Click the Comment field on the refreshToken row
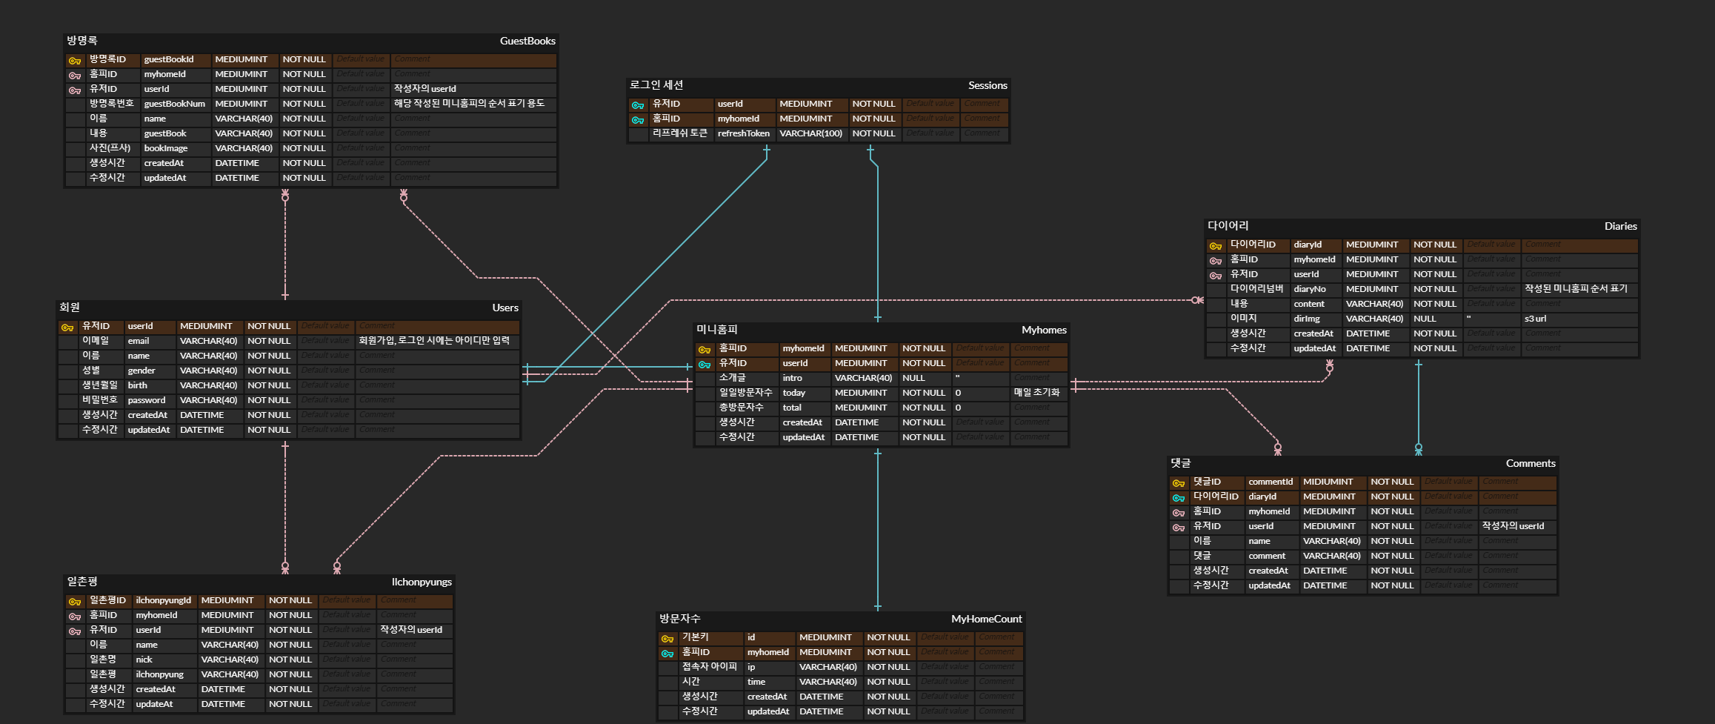The image size is (1715, 724). (x=985, y=133)
